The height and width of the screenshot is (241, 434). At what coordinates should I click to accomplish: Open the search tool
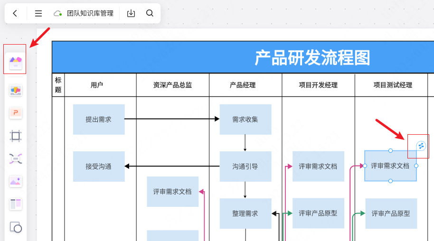tap(150, 13)
